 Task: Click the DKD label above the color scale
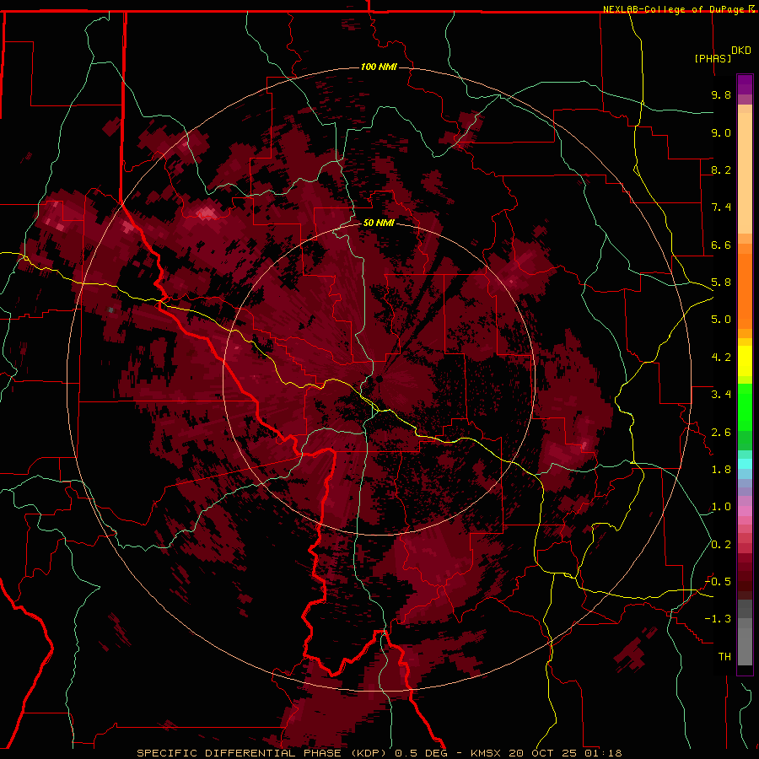tap(741, 51)
